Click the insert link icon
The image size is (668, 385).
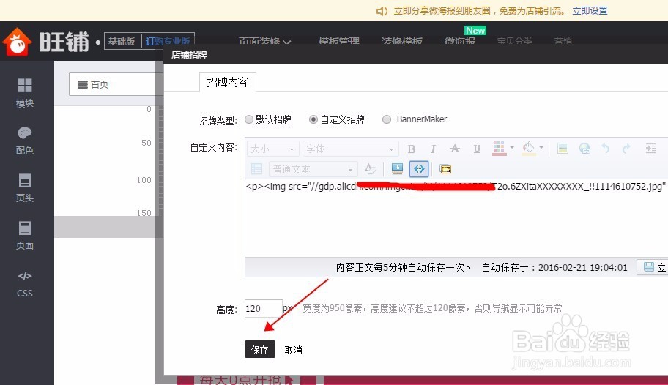[x=584, y=148]
